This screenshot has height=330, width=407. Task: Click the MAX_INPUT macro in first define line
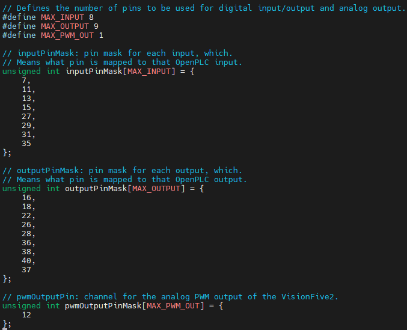pos(63,17)
